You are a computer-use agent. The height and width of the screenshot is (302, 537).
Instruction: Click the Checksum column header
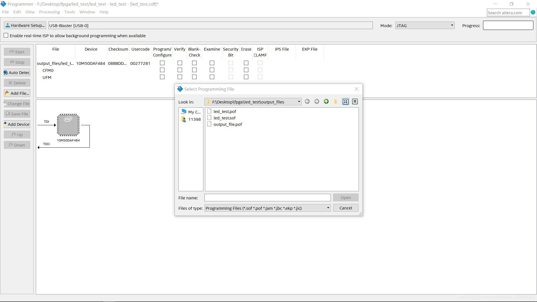coord(118,49)
